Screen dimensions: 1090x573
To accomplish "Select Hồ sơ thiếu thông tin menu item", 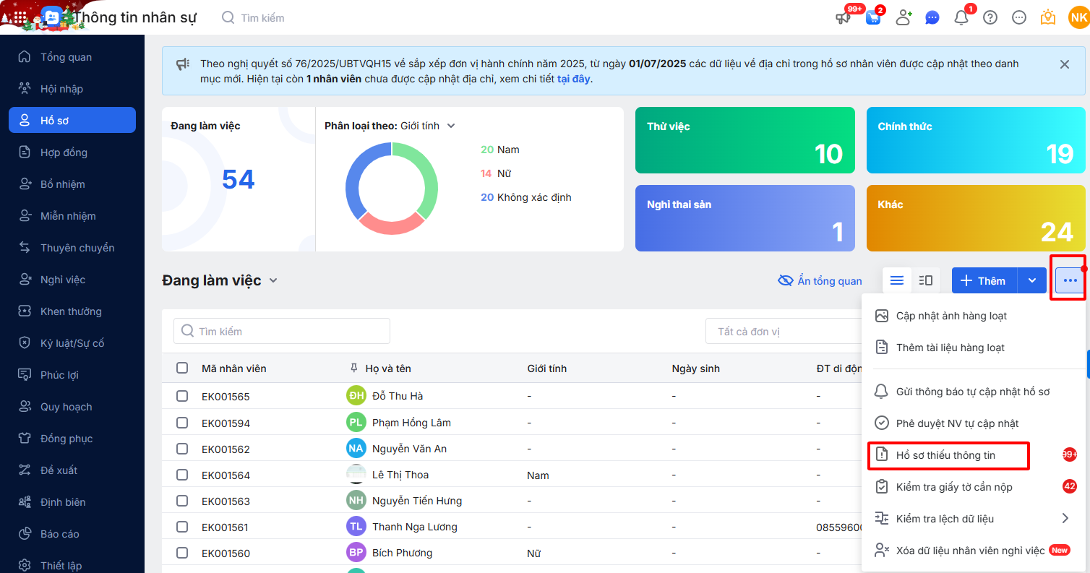I will [945, 455].
